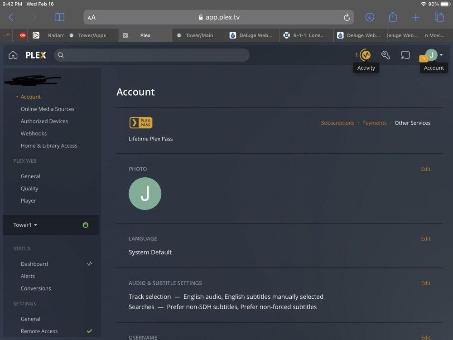Add a new Safari tab

click(416, 17)
